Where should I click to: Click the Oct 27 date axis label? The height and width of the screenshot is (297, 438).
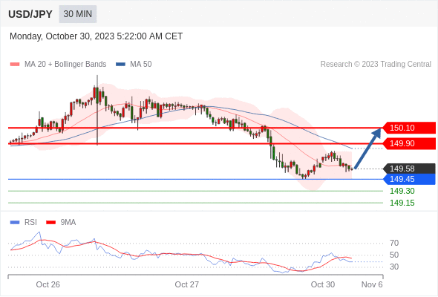(186, 284)
